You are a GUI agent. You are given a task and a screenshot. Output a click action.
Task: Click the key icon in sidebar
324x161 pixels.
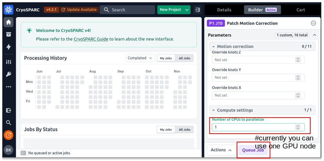[8, 74]
